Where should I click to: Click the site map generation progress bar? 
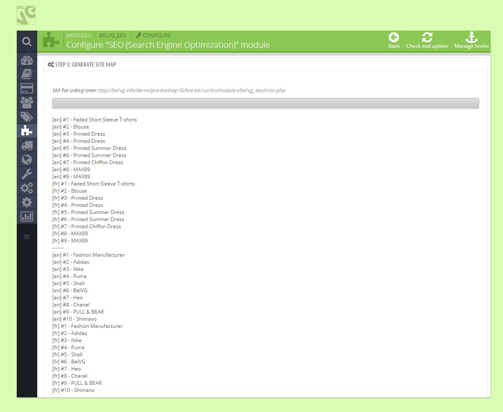coord(265,103)
